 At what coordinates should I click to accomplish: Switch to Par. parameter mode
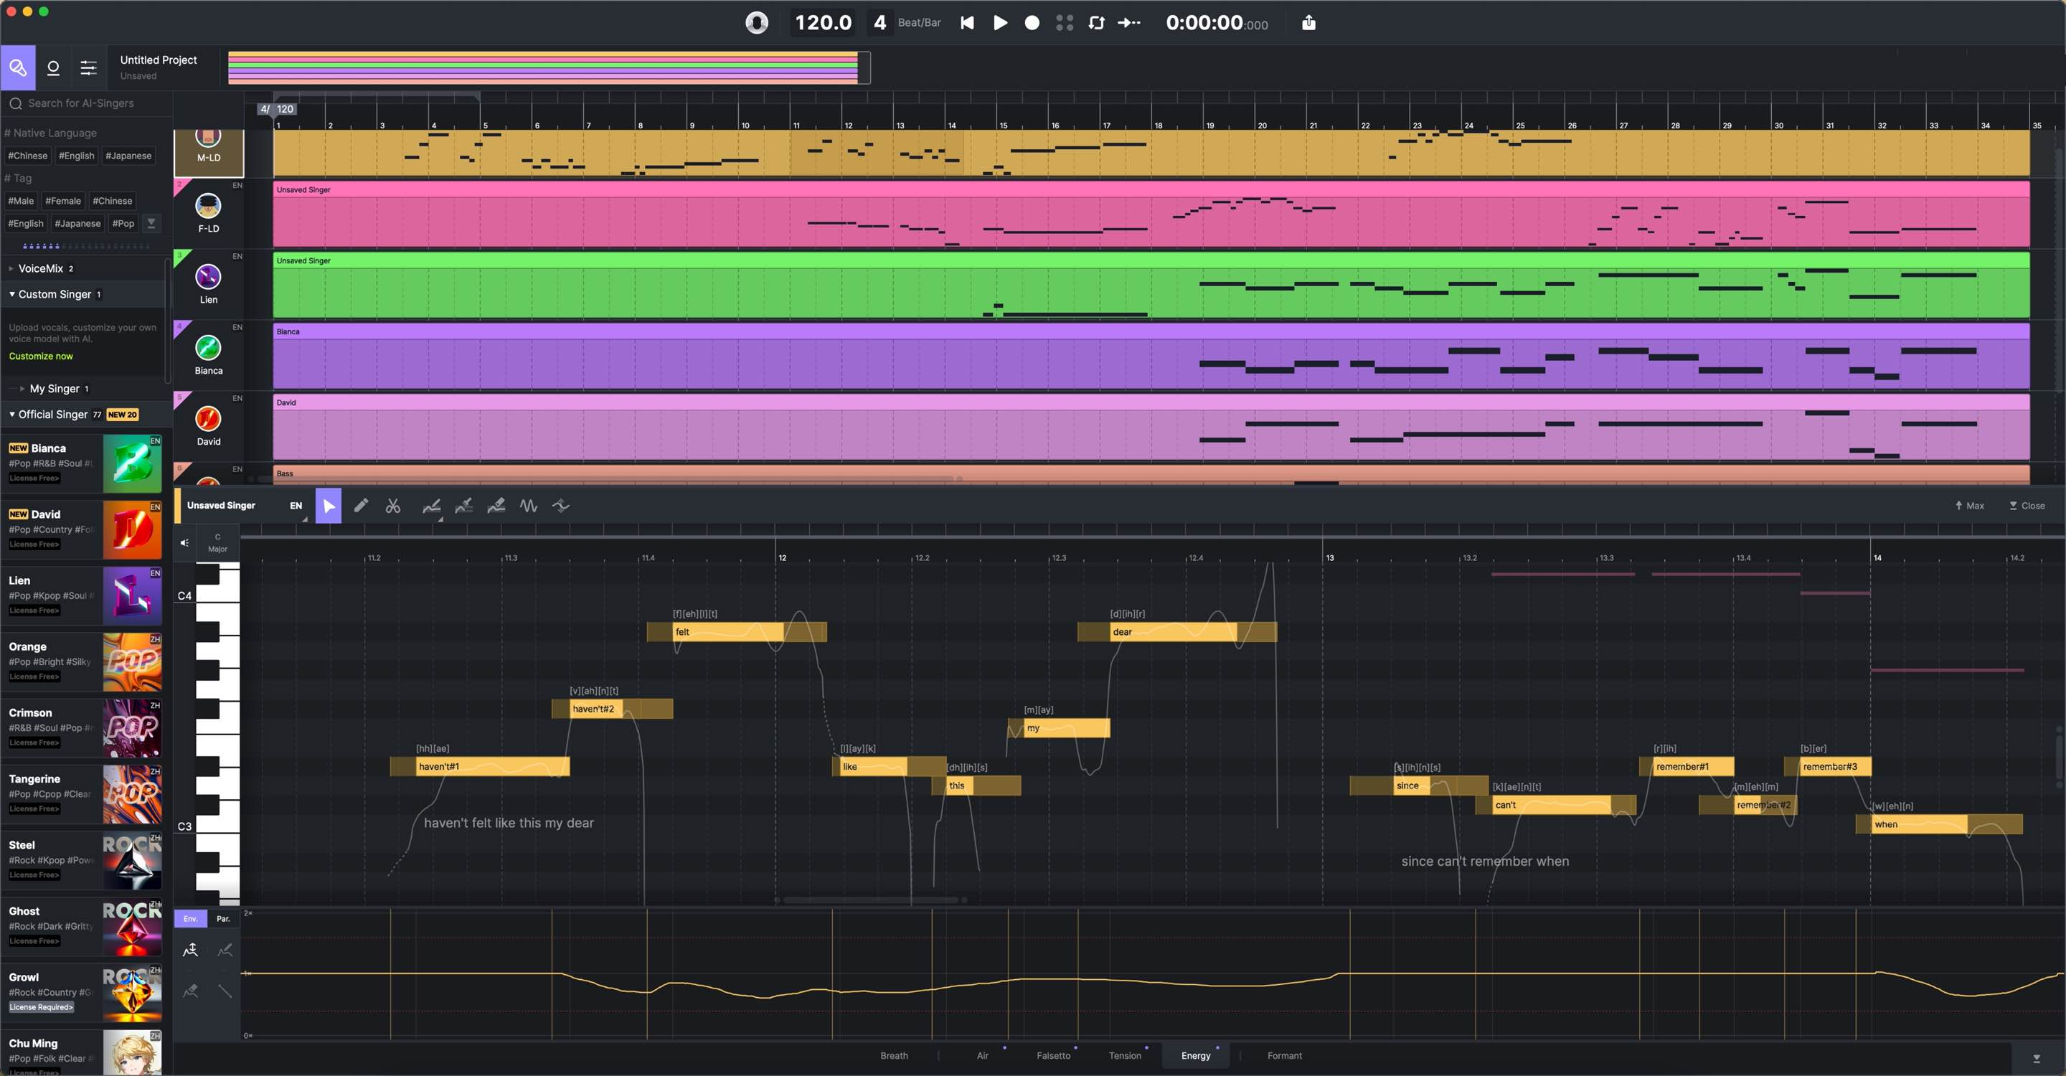[223, 919]
